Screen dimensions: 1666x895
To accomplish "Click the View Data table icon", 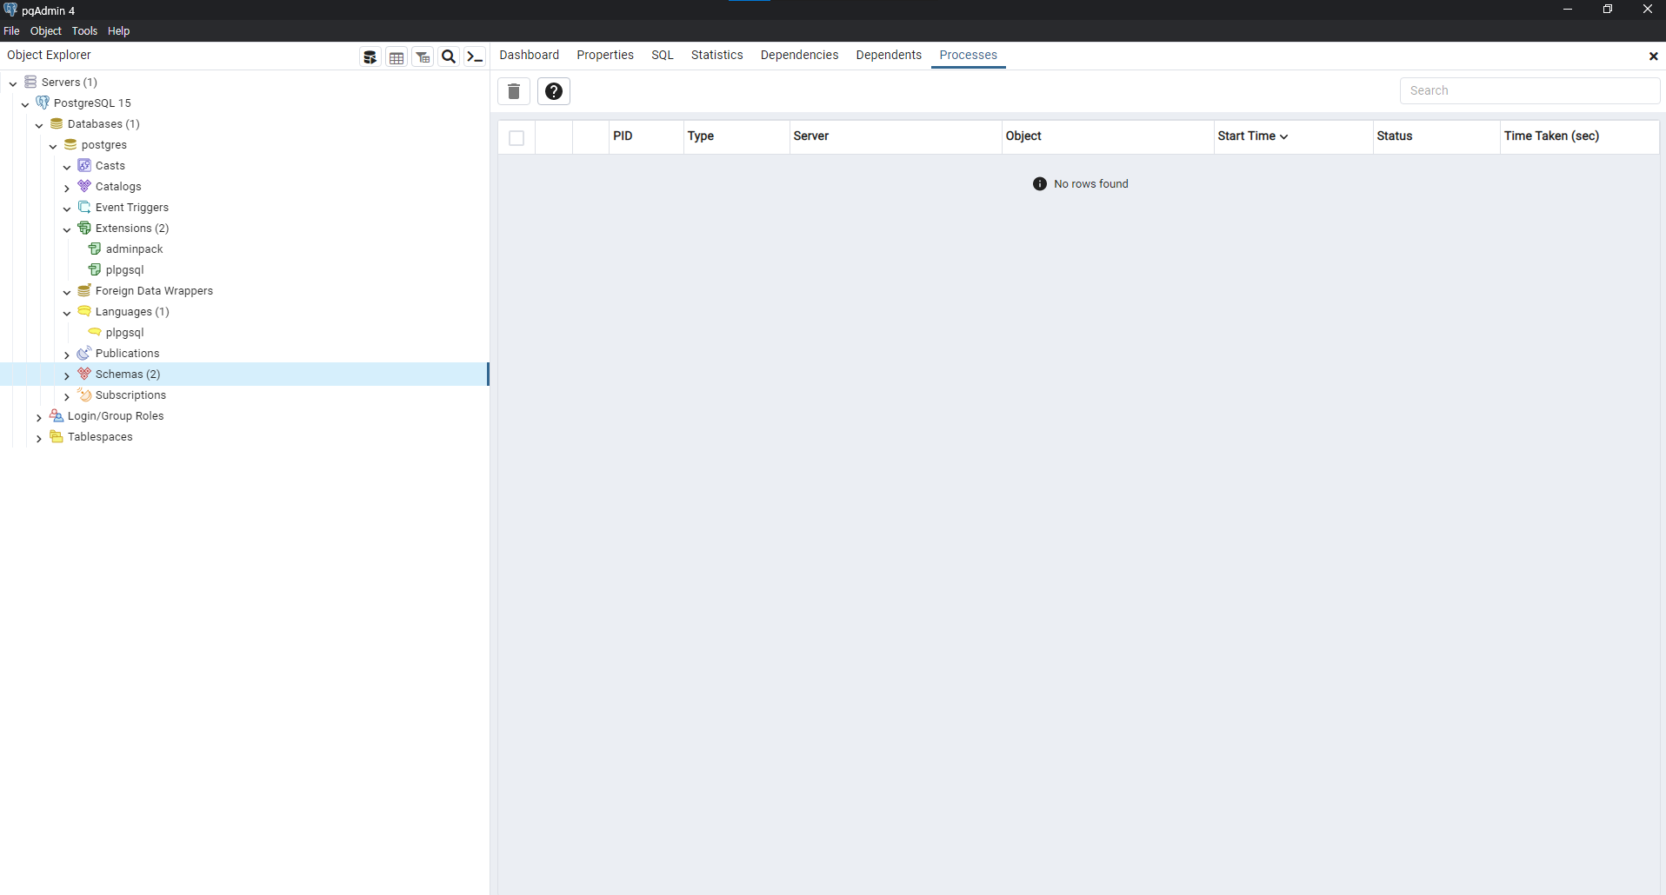I will pos(397,56).
